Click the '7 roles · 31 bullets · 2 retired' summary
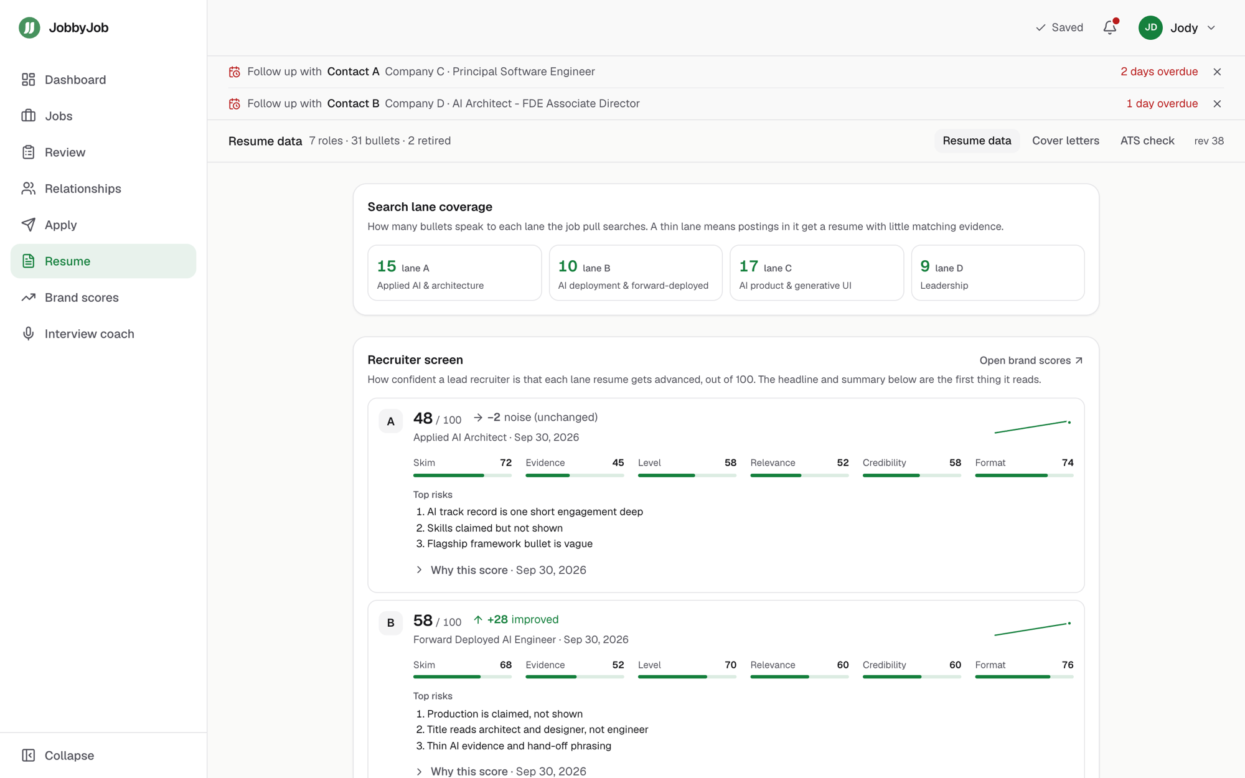This screenshot has width=1245, height=778. 380,141
